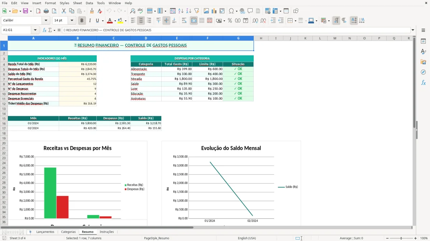Open sidebar Gallery panel icon
This screenshot has width=430, height=241.
click(x=423, y=62)
